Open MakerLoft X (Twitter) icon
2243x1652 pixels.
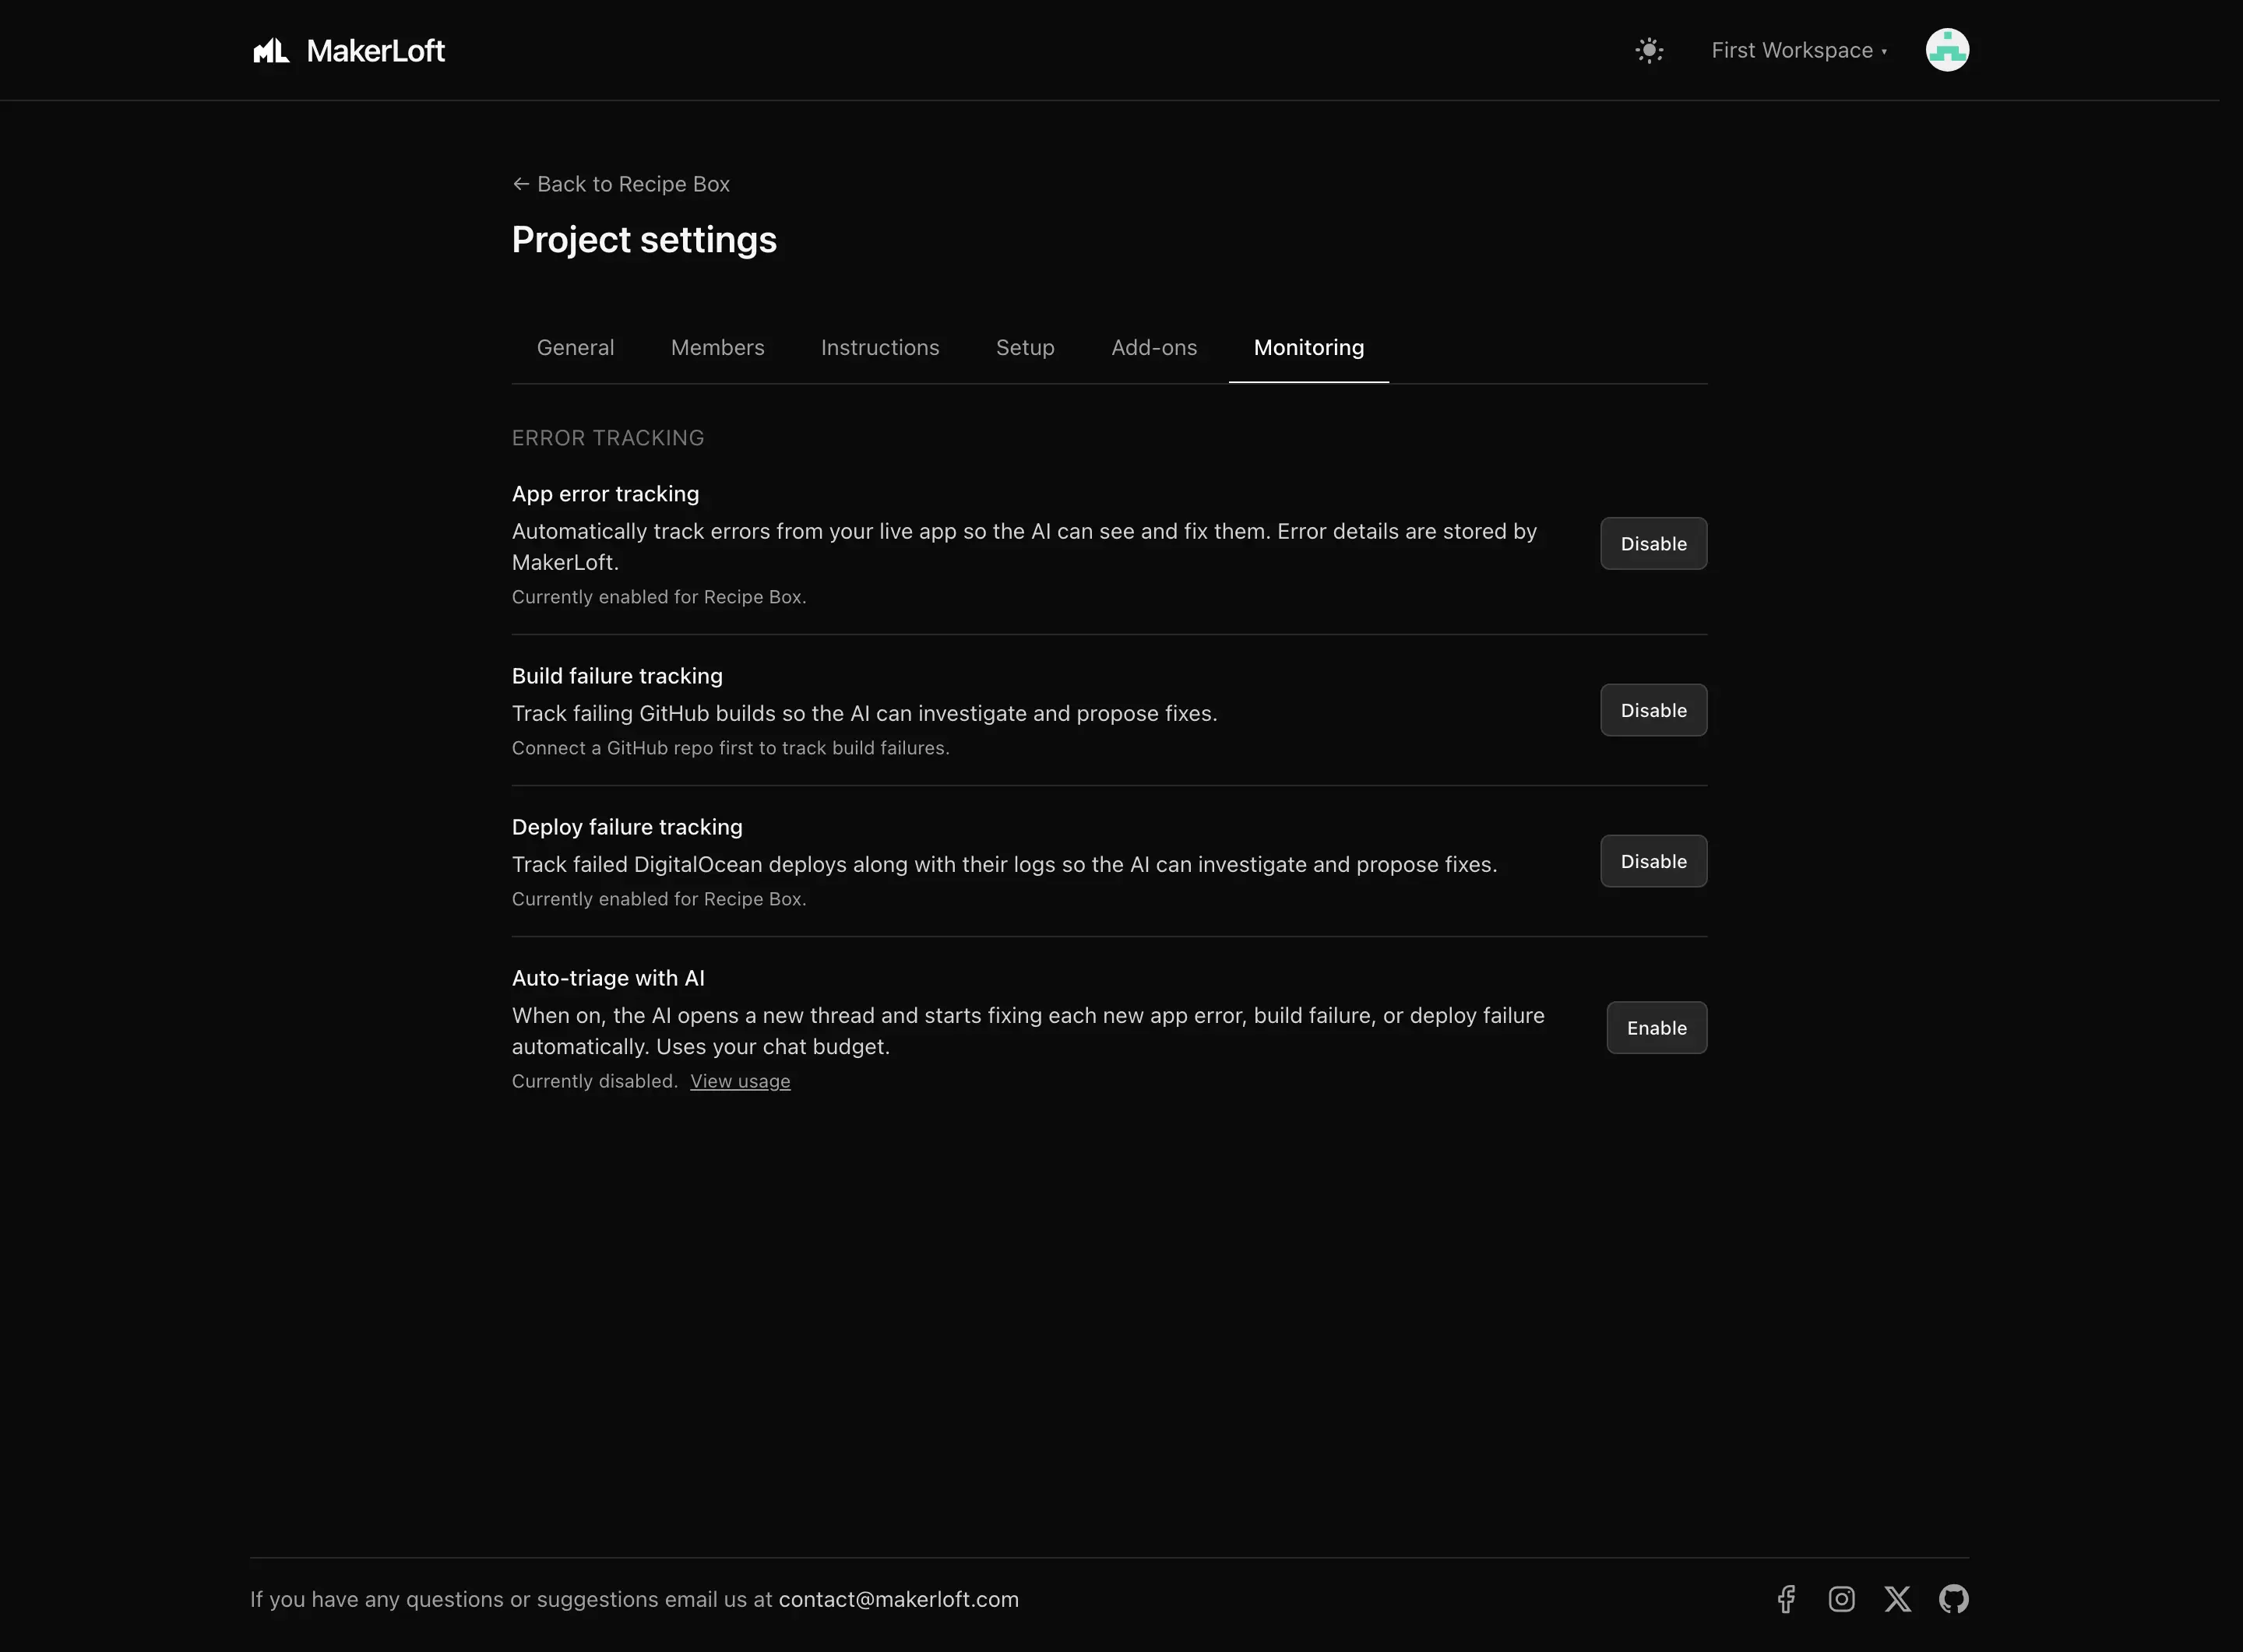(x=1897, y=1599)
